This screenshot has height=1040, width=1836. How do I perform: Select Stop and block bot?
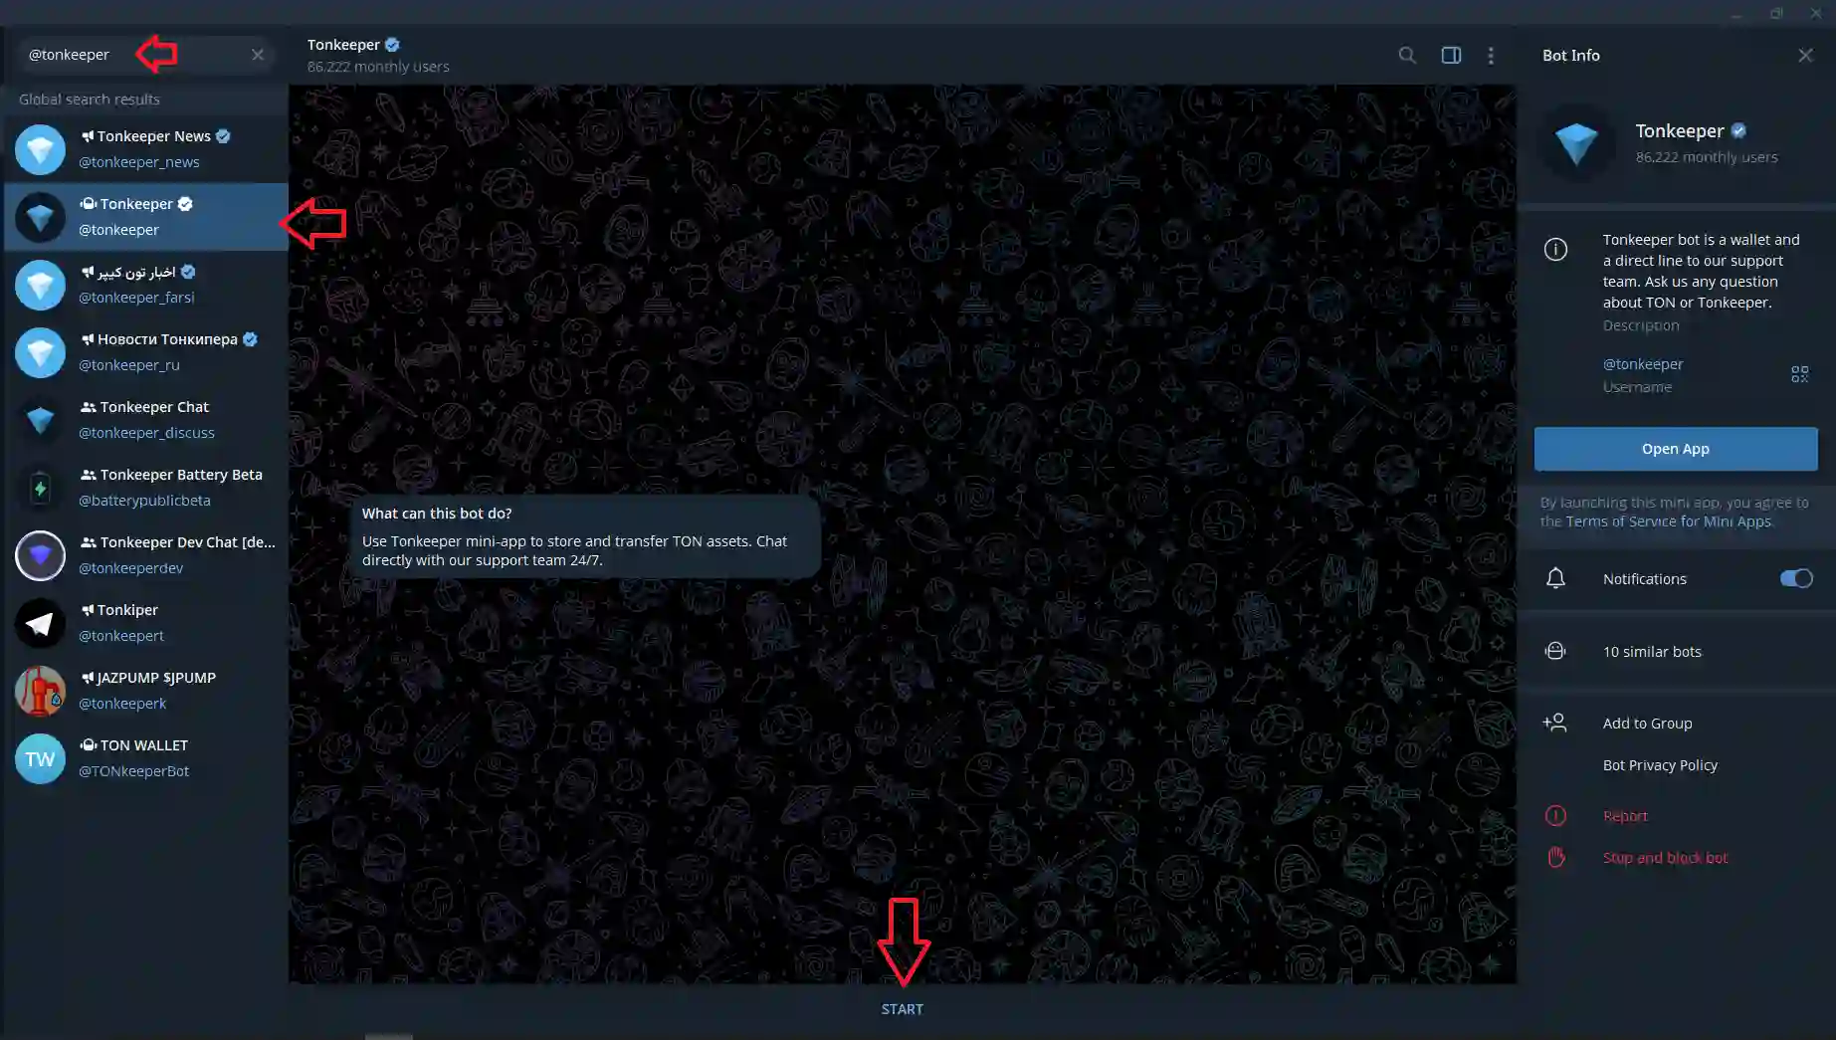point(1665,858)
